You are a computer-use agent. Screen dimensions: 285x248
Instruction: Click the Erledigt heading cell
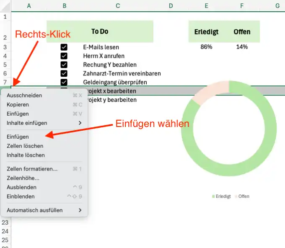click(x=207, y=32)
